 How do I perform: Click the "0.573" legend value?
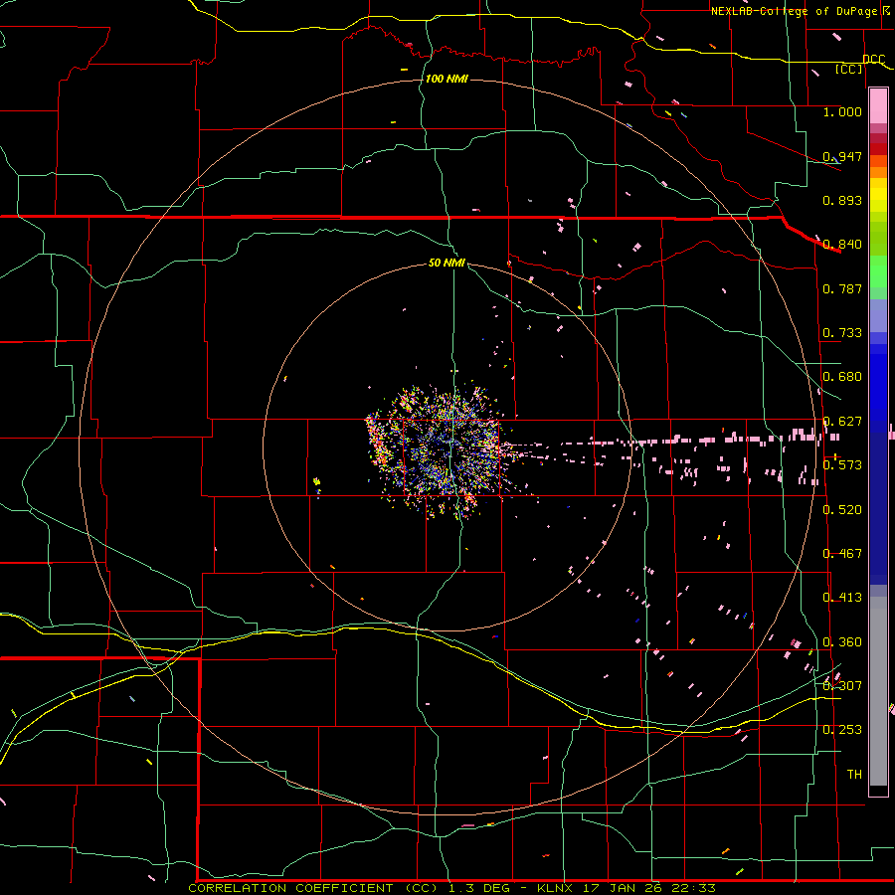point(842,465)
